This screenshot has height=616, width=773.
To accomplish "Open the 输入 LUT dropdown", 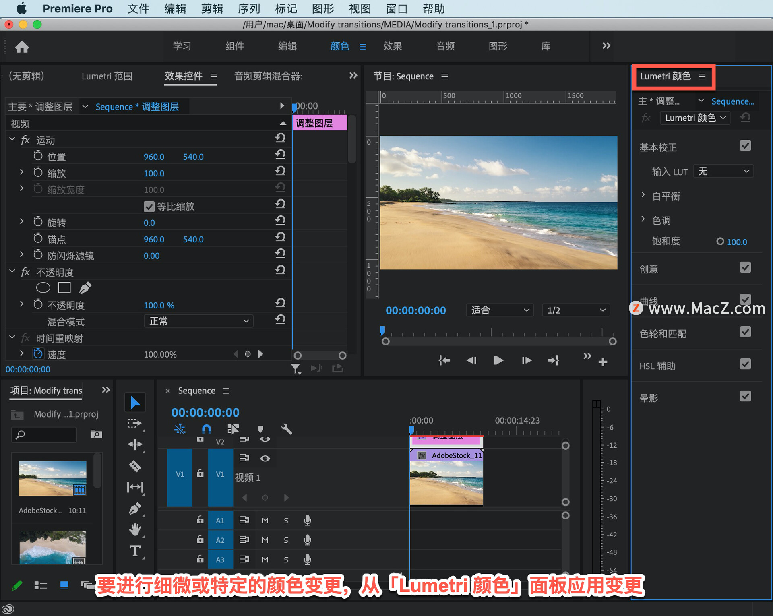I will (723, 172).
